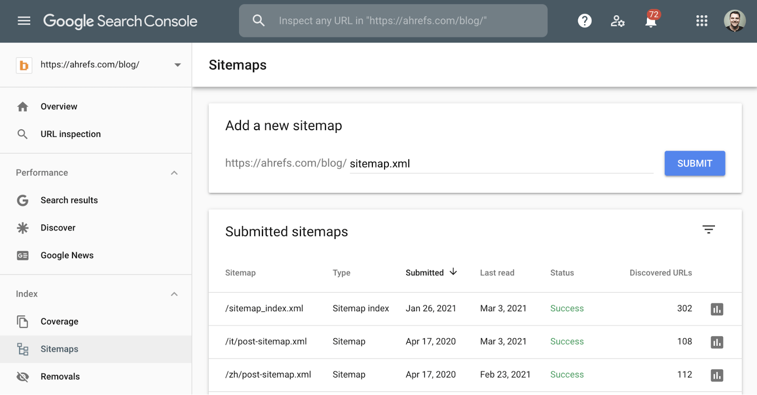Open the property selector dropdown
757x395 pixels.
[x=177, y=65]
